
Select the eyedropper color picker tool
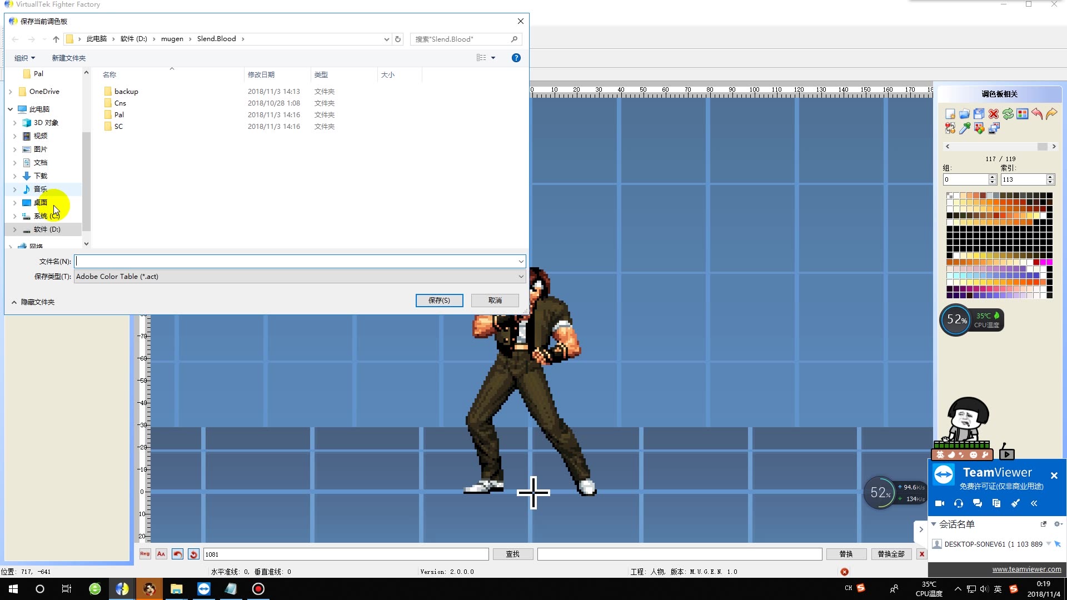point(965,128)
